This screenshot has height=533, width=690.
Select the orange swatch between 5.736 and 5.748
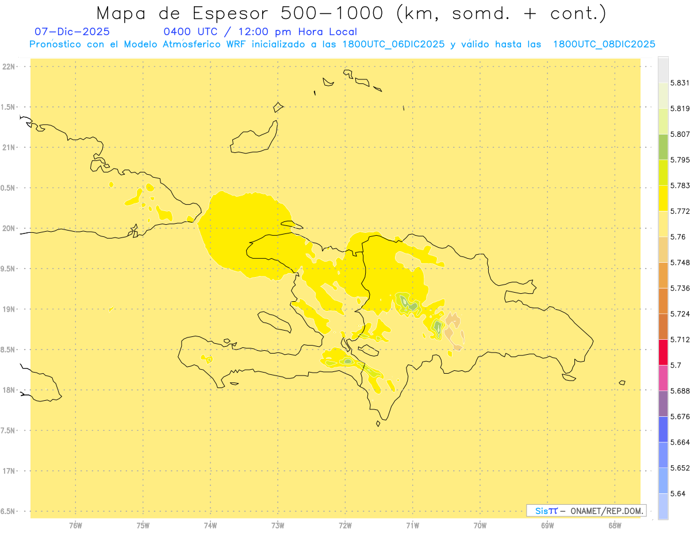[x=663, y=275]
